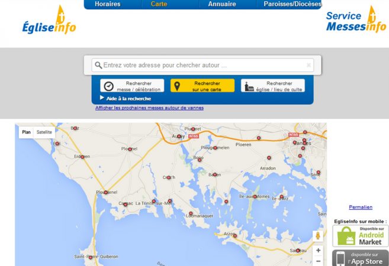Open the Égliseinfo logo home link
The image size is (389, 266).
pos(49,20)
